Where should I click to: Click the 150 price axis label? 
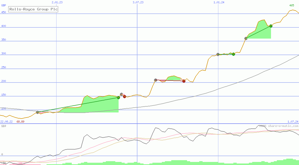4,95
